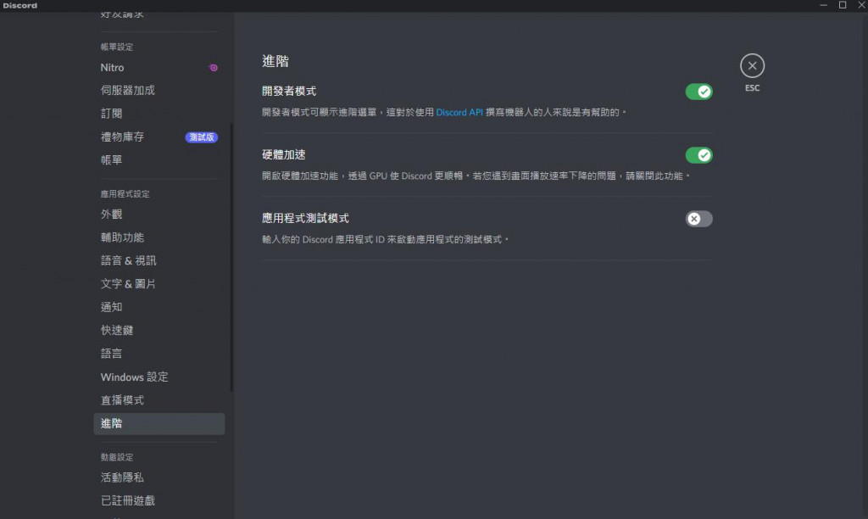Open 語音 & 視訊 settings
Screen dimensions: 868x519
pos(159,261)
